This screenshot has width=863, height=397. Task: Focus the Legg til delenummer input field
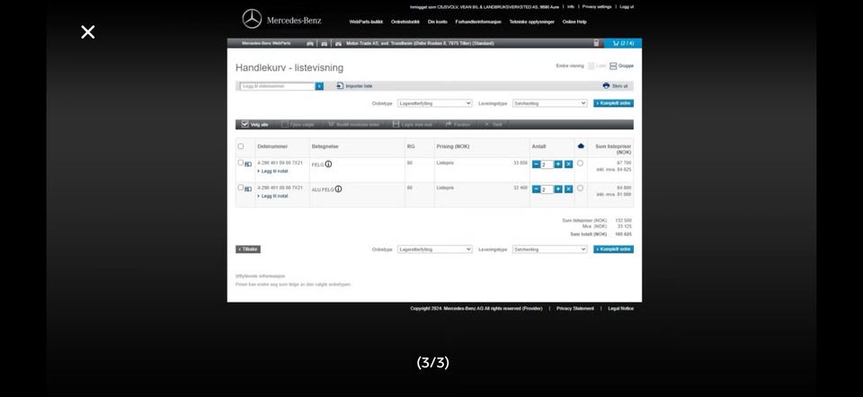point(278,86)
